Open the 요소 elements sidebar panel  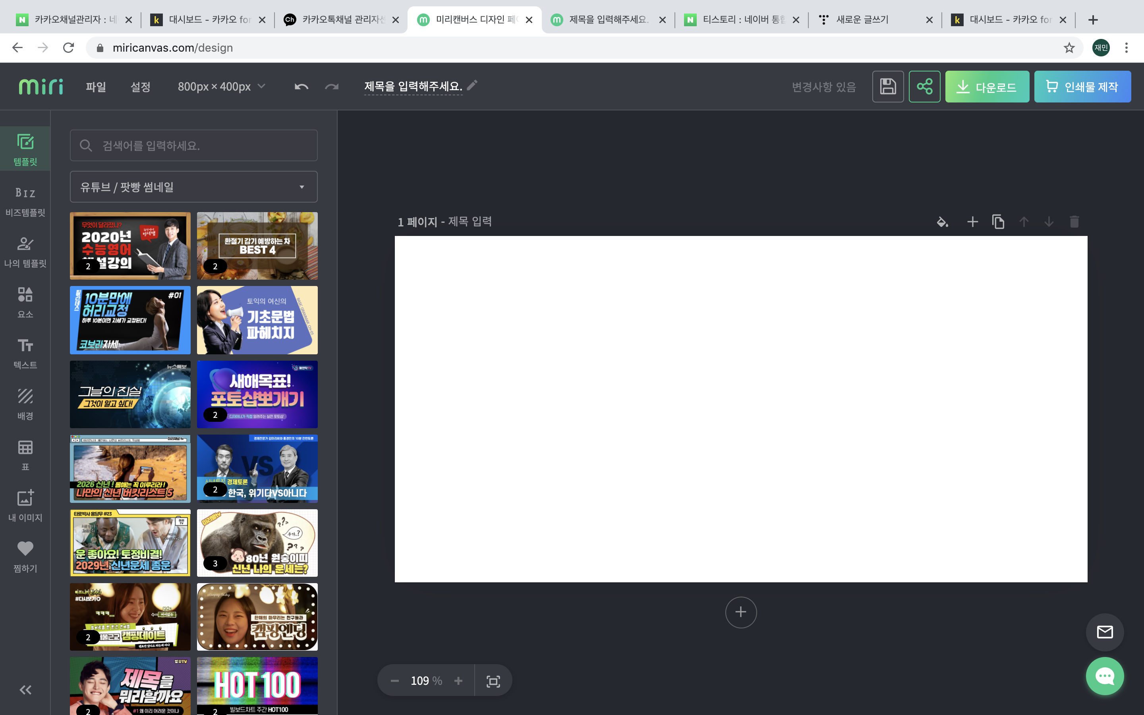[25, 303]
